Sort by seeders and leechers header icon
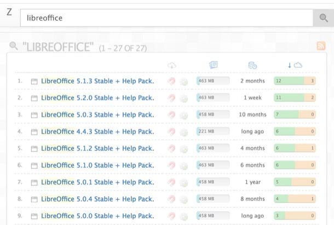This screenshot has height=225, width=334. pos(295,65)
